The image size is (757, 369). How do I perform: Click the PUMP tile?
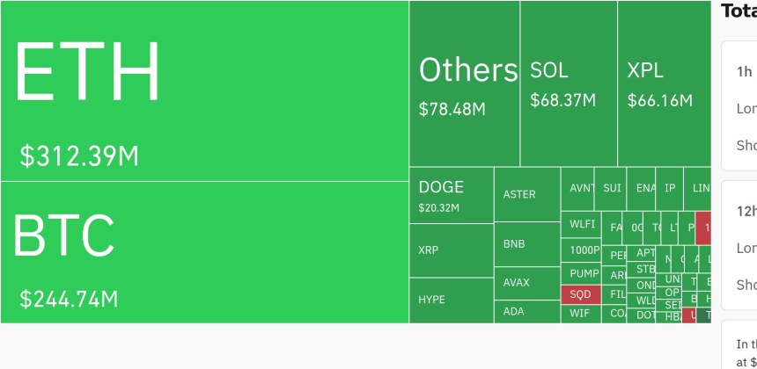(581, 273)
